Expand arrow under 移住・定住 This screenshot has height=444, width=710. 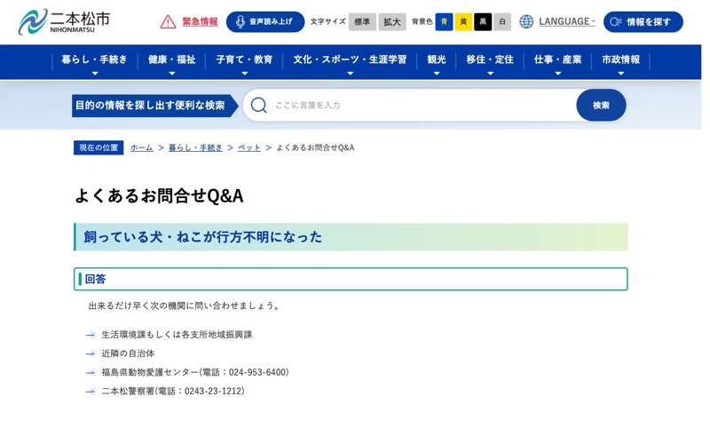pos(490,74)
